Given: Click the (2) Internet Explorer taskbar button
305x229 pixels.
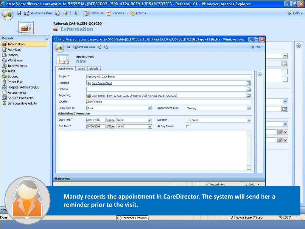Looking at the screenshot, I should (x=132, y=218).
